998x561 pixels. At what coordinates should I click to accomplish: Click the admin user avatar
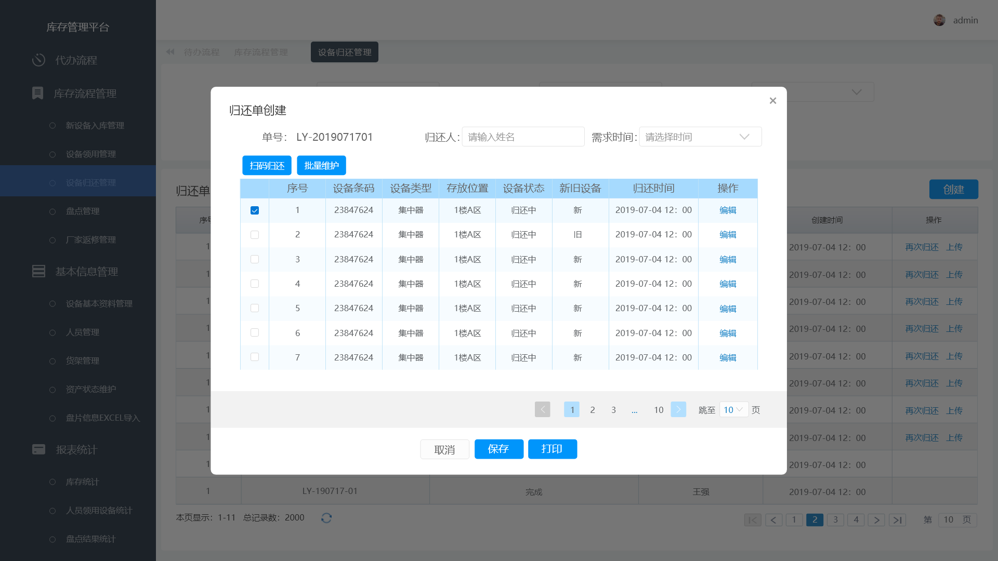click(939, 20)
